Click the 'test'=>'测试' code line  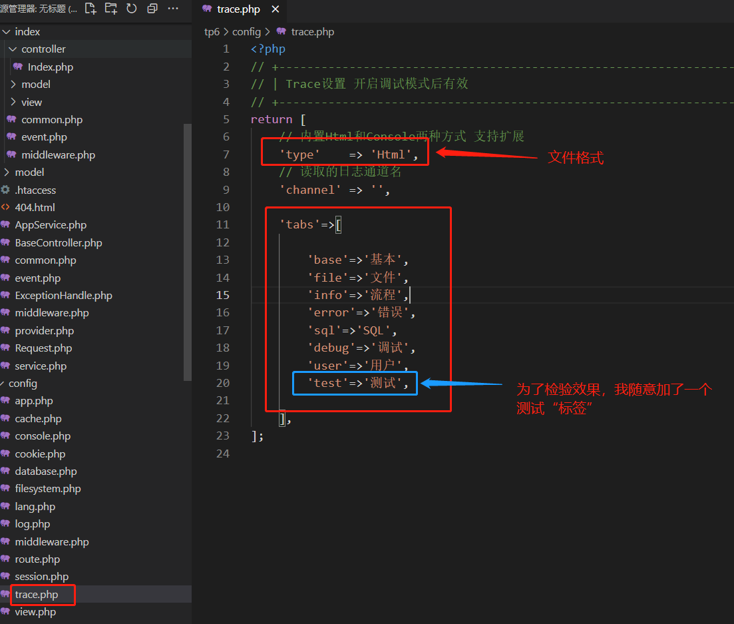[357, 383]
